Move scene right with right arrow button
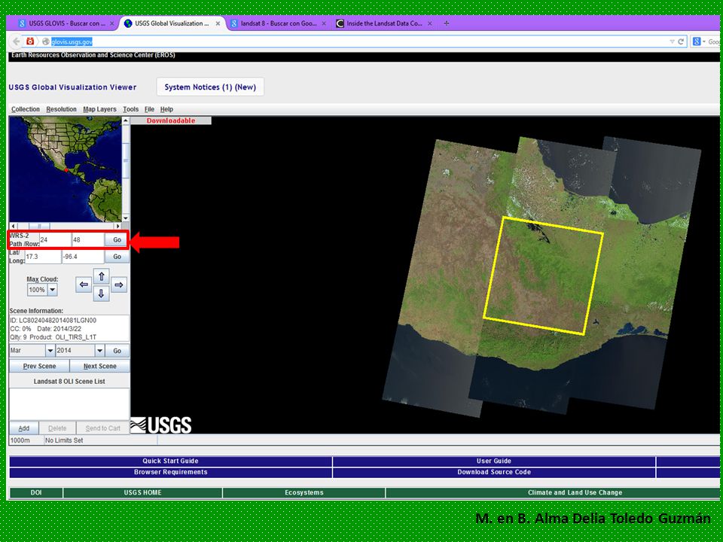This screenshot has width=723, height=542. [118, 285]
